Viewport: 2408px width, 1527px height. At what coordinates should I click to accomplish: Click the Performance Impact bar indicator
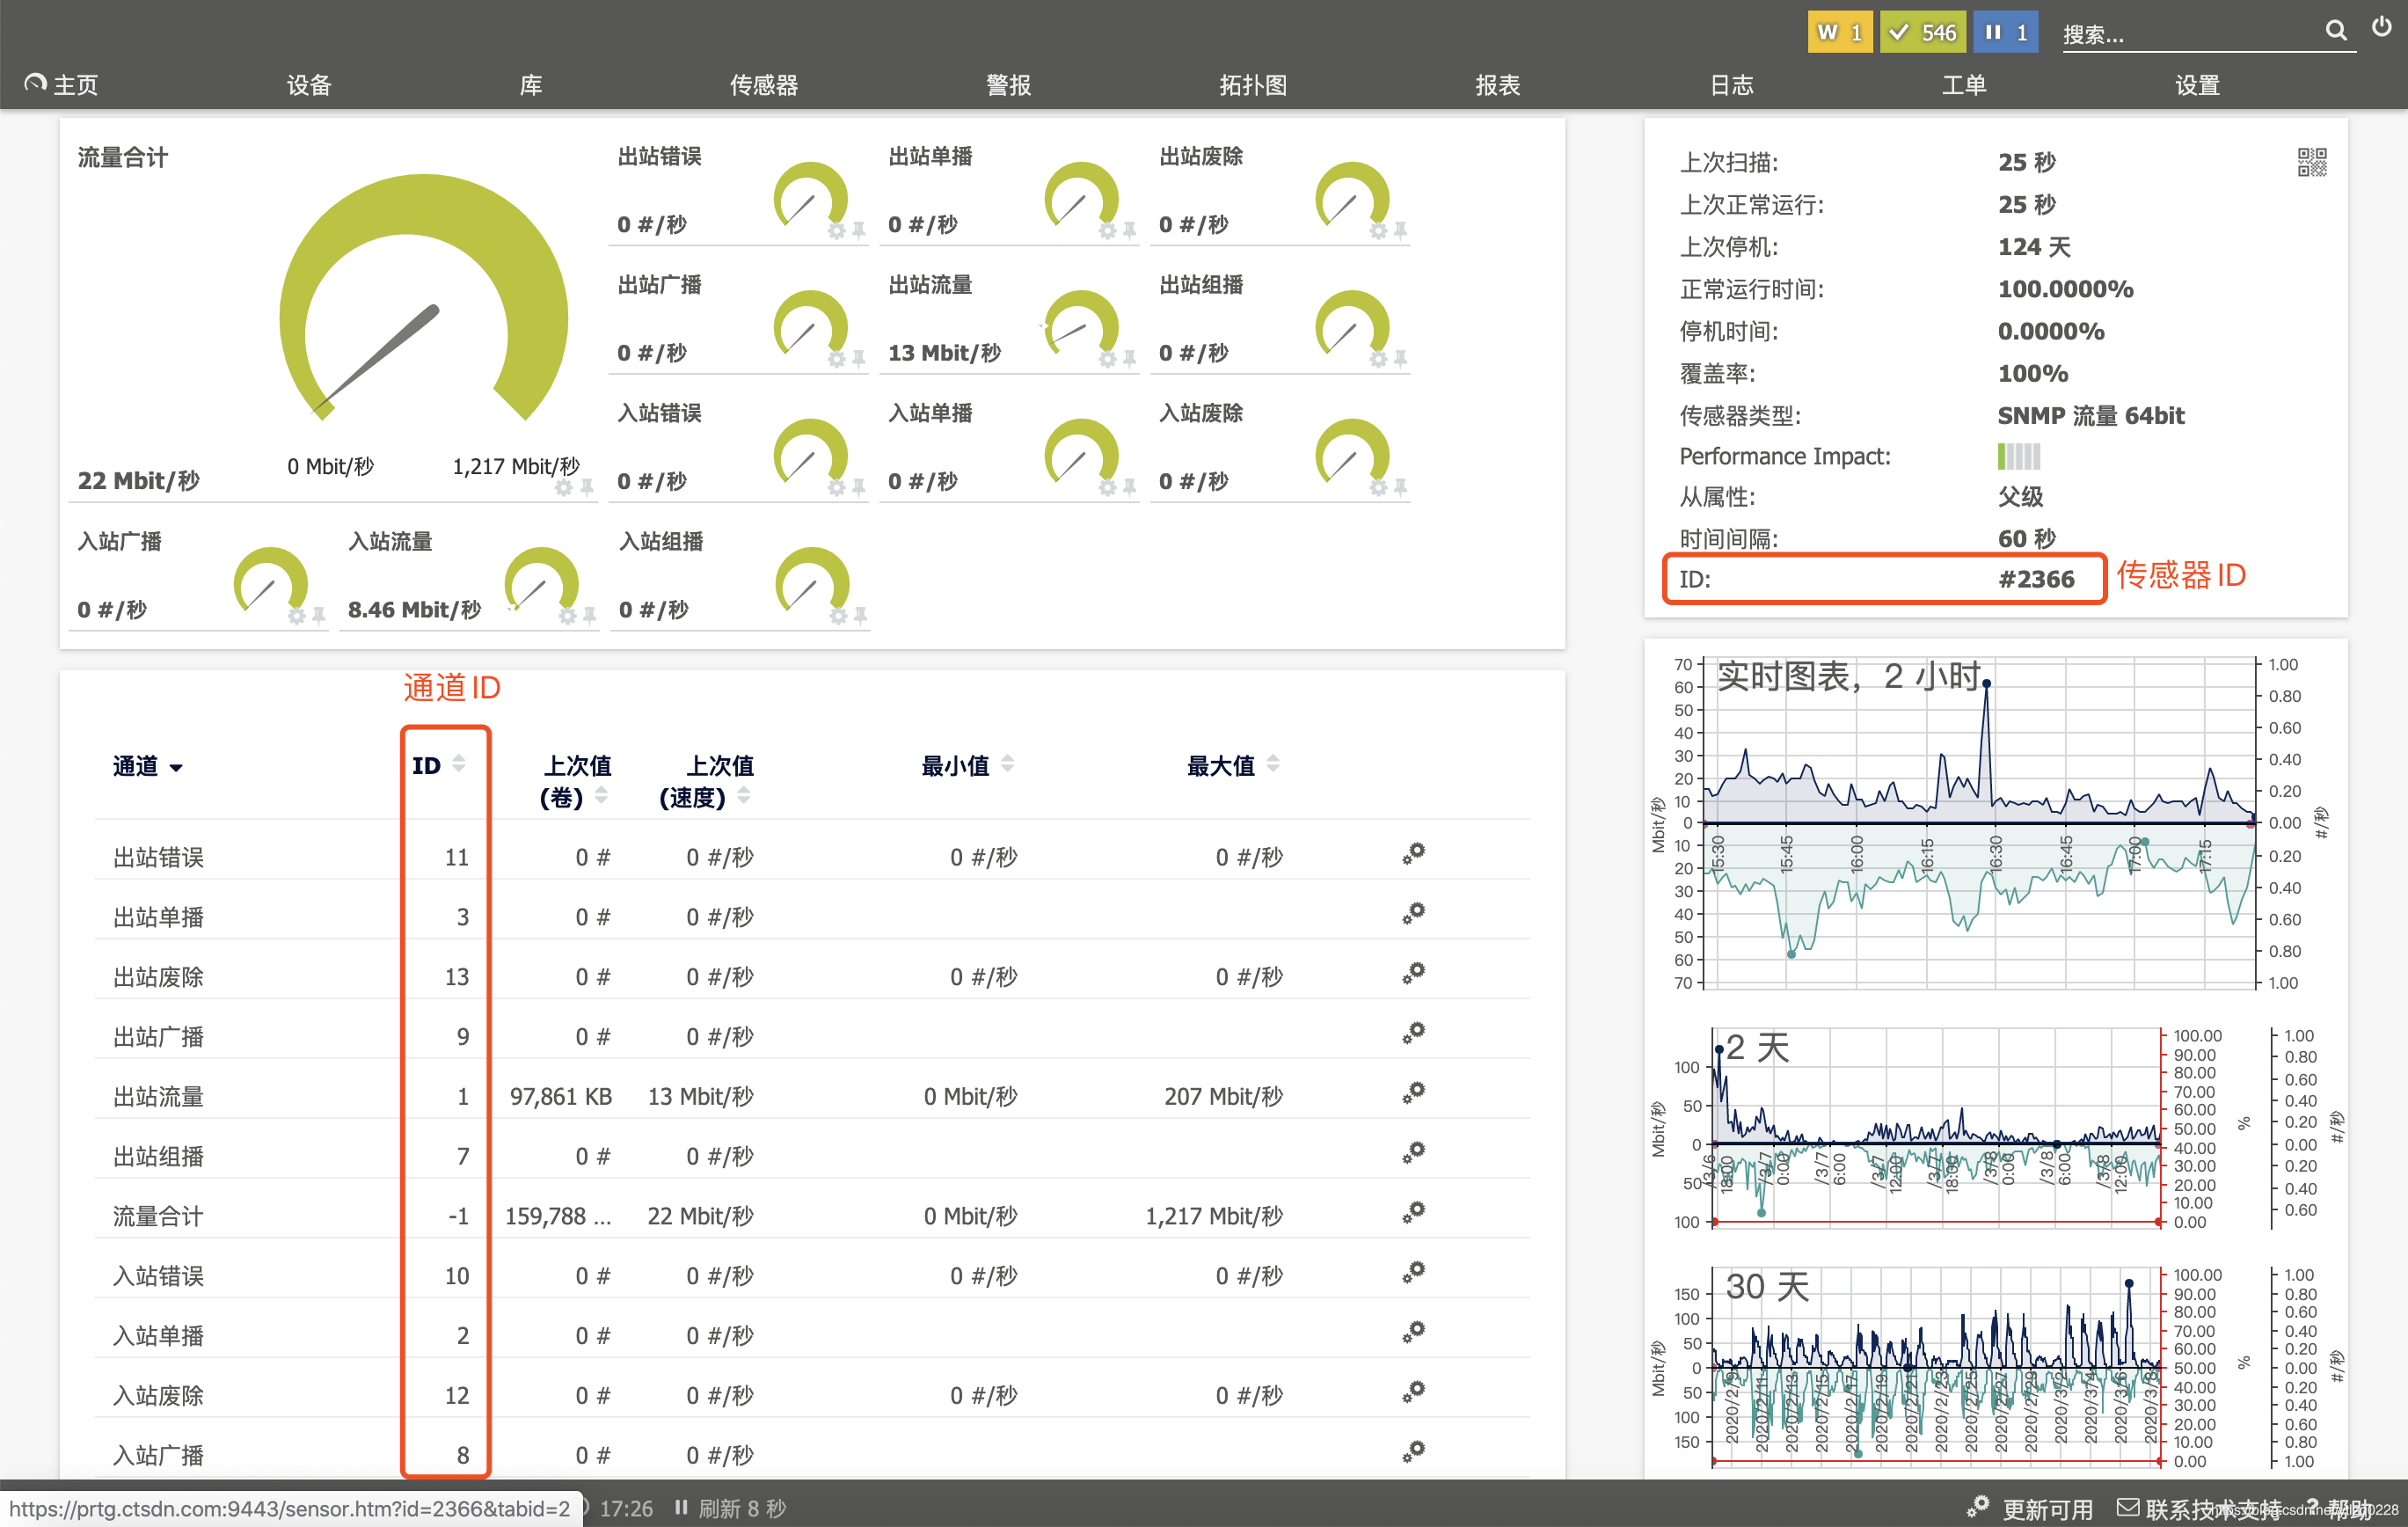(x=2018, y=457)
